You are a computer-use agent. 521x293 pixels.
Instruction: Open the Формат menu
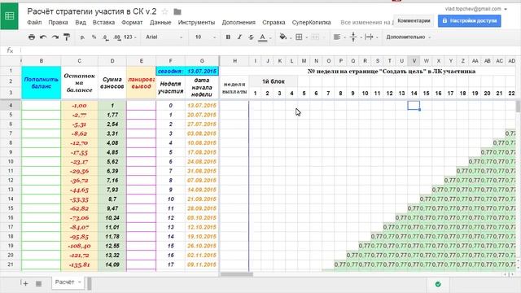132,23
